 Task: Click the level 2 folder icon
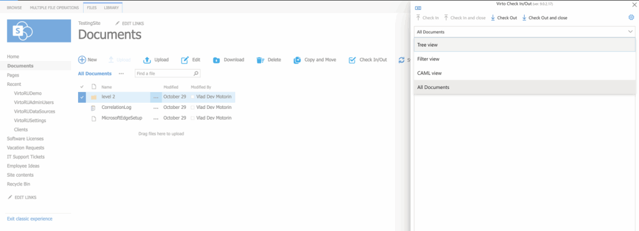coord(94,97)
